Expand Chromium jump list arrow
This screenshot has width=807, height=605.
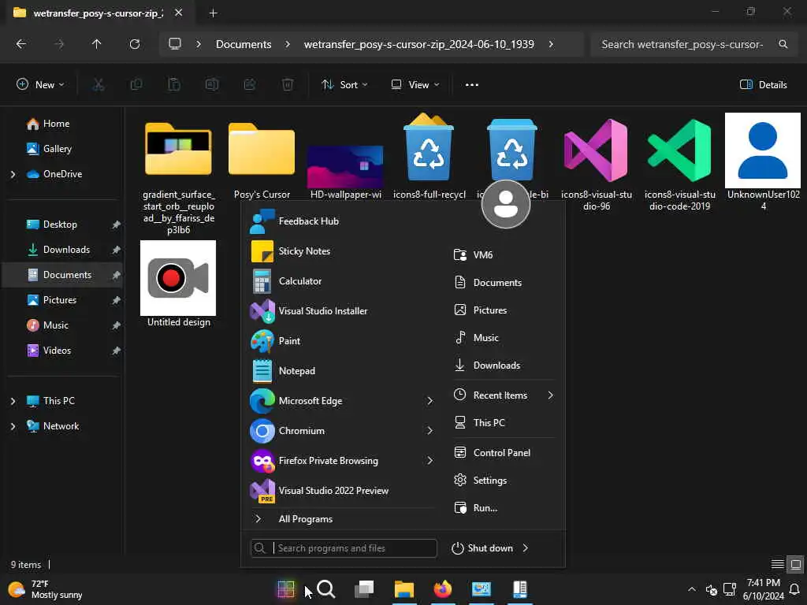(x=430, y=431)
